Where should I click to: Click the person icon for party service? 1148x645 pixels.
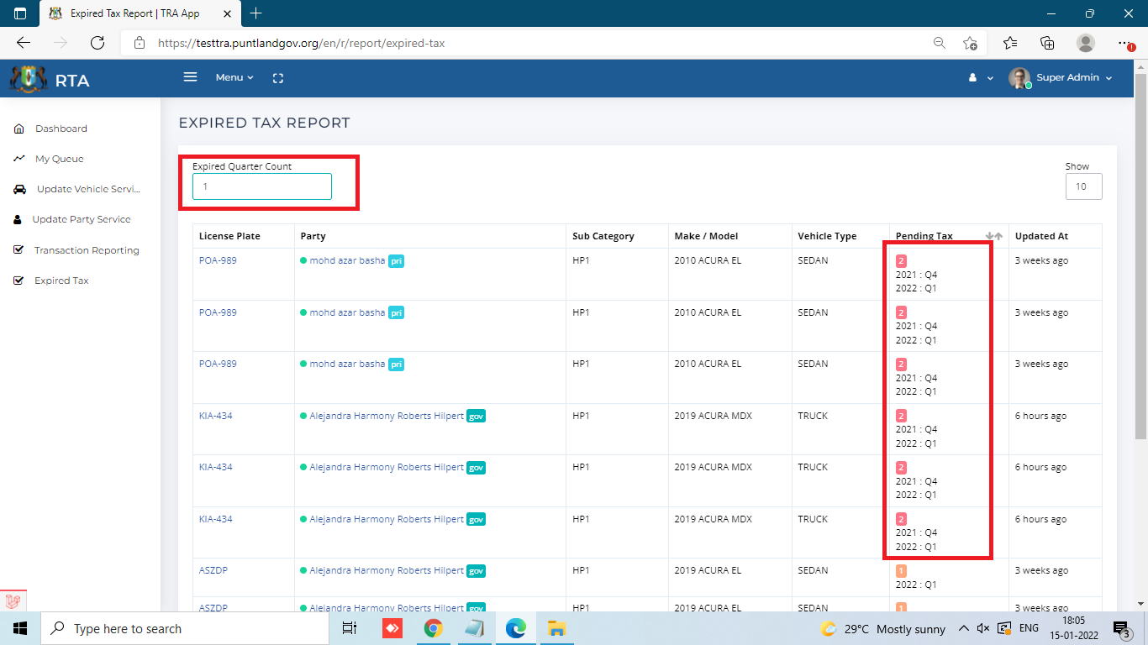18,219
